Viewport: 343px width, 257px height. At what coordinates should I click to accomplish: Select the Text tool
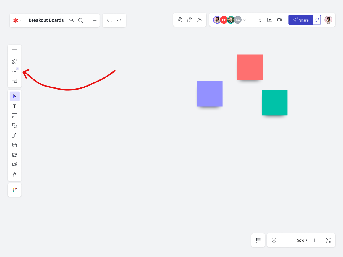[14, 106]
